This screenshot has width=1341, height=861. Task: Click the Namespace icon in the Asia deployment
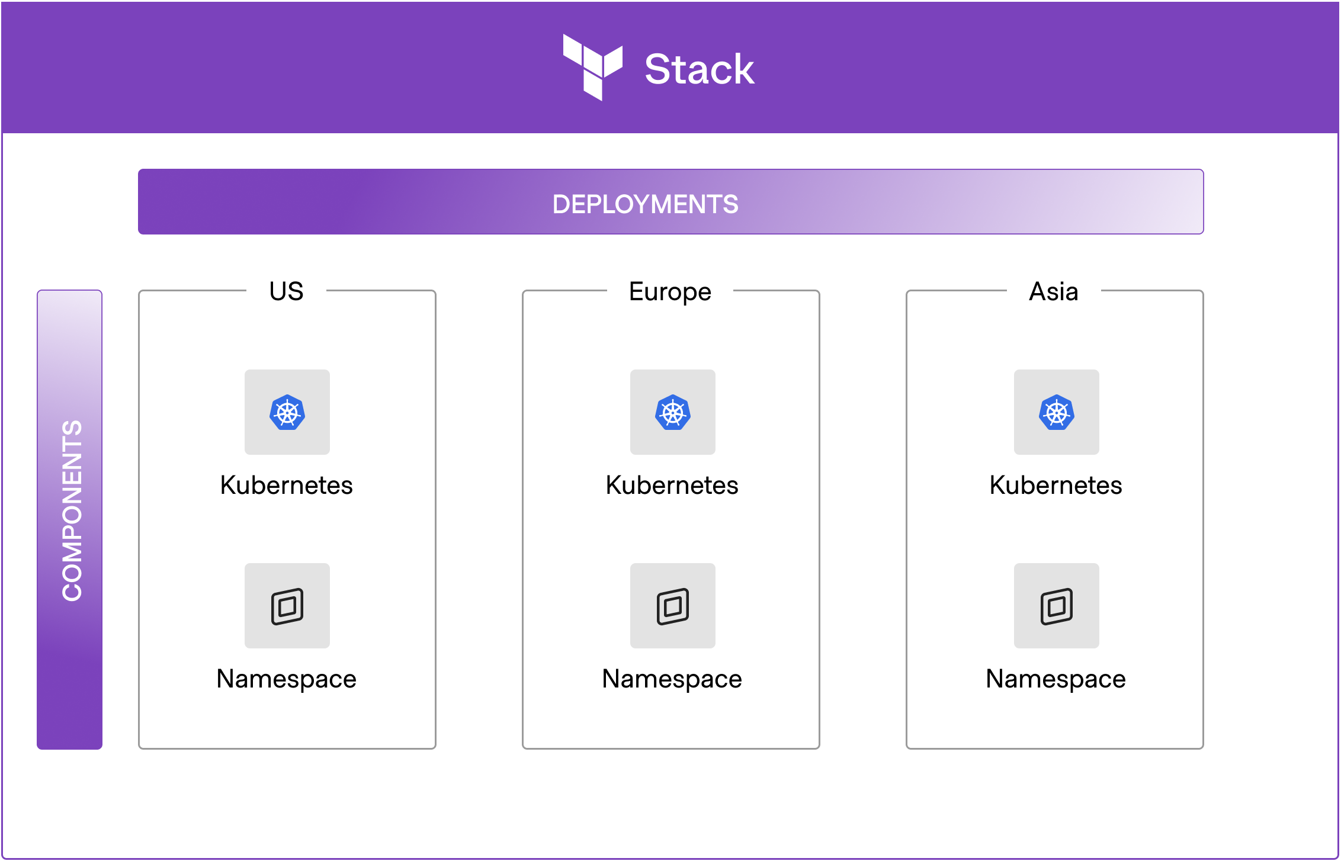[x=1056, y=605]
